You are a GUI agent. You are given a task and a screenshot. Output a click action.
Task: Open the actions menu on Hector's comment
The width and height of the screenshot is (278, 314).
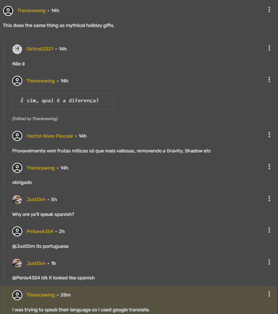point(269,135)
